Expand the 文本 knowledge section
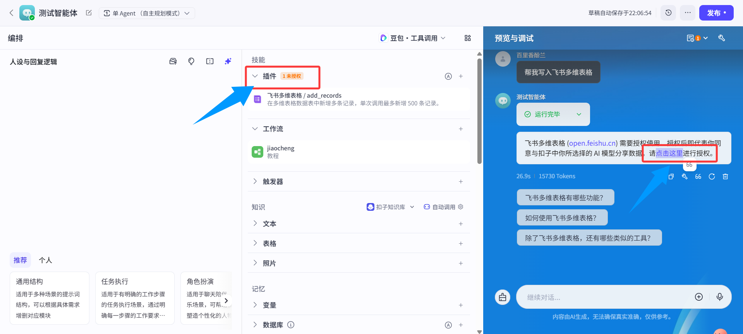Screen dimensions: 743x334 click(x=255, y=224)
